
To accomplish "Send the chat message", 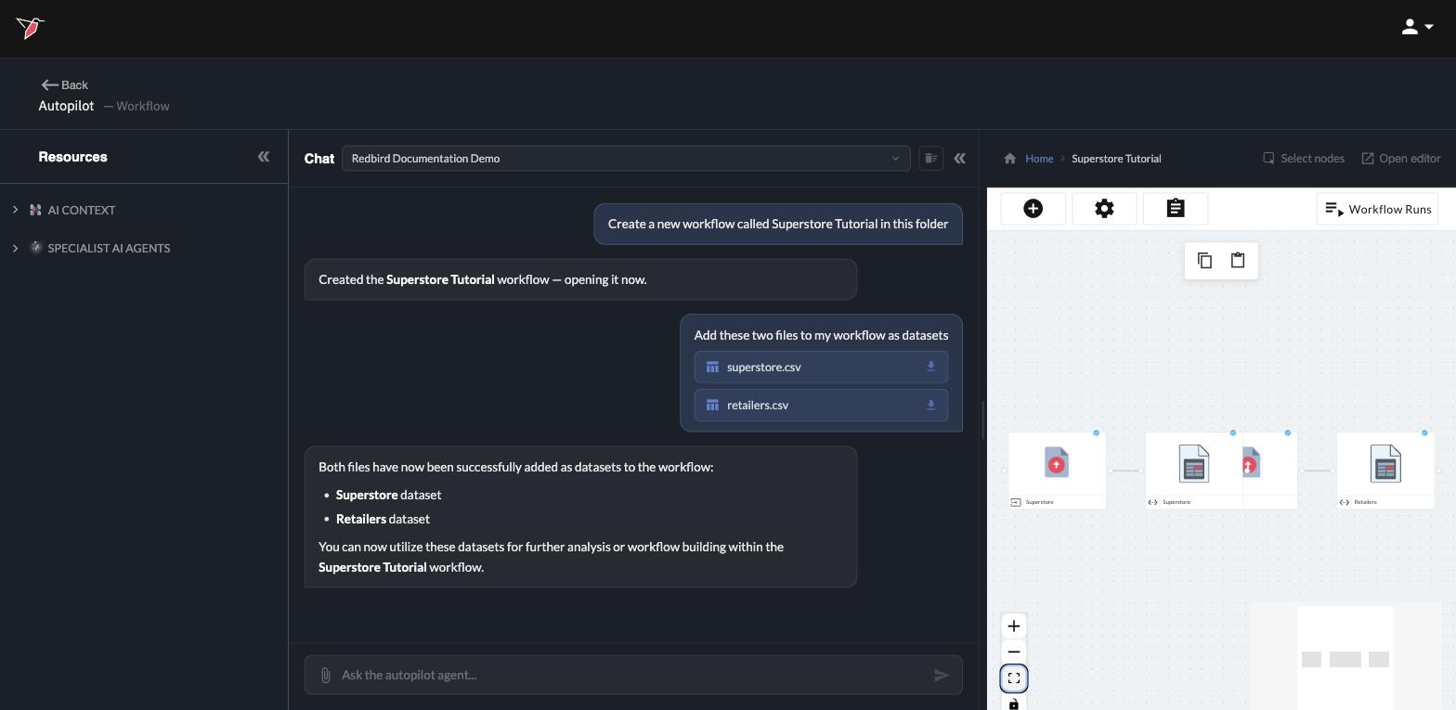I will pyautogui.click(x=941, y=675).
